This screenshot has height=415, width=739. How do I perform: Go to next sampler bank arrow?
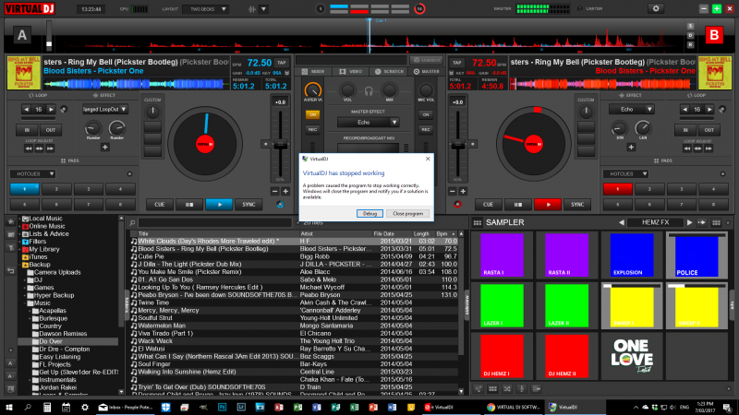pos(689,222)
